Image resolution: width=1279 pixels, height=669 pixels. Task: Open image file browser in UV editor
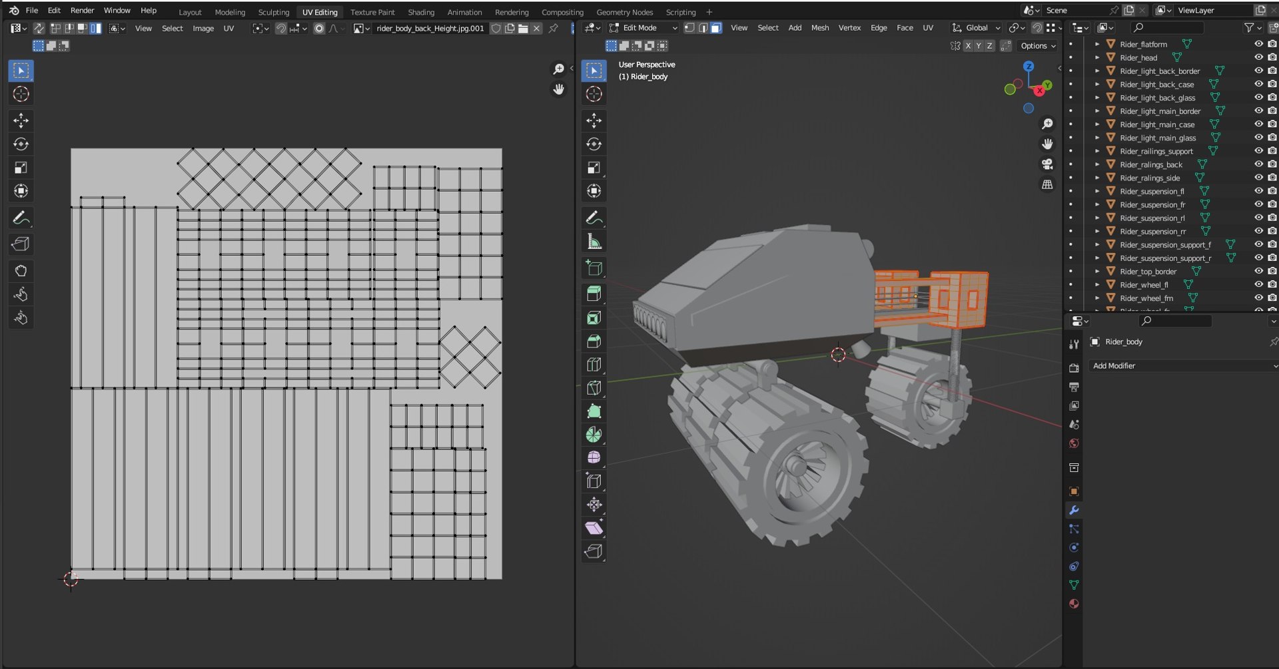coord(524,29)
